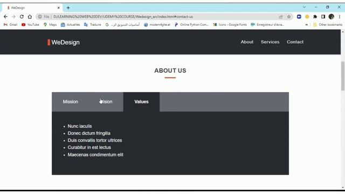345x194 pixels.
Task: Open the tab search dropdown arrow
Action: tap(304, 7)
